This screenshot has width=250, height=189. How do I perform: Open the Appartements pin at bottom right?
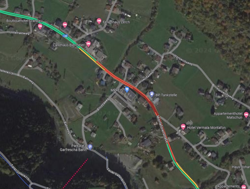pyautogui.click(x=244, y=187)
